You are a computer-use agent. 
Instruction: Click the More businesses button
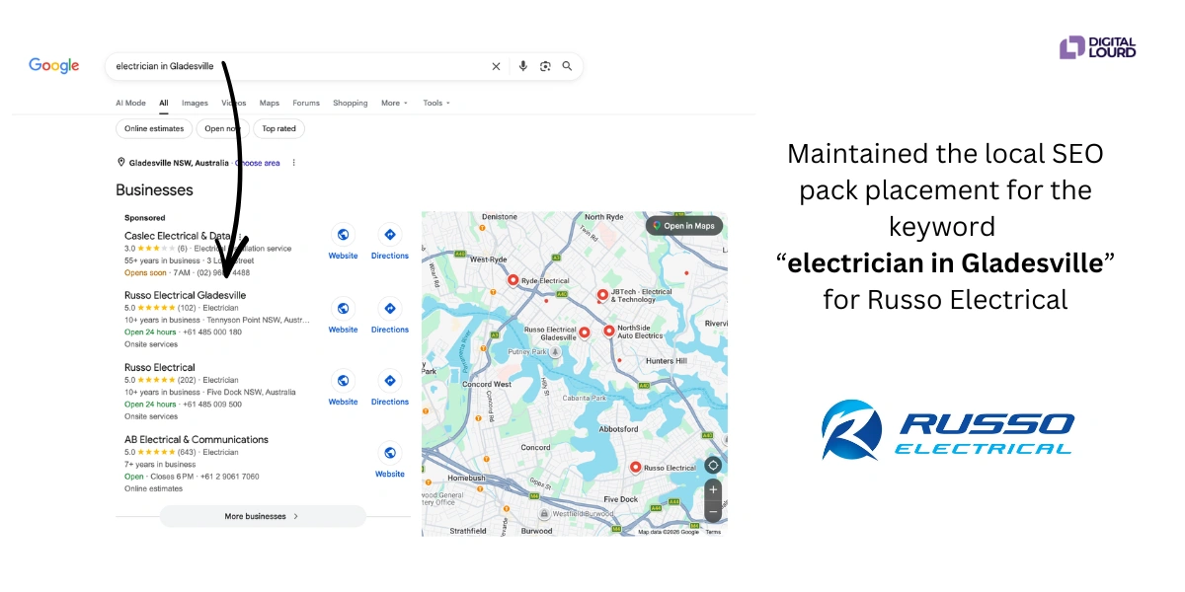coord(263,516)
